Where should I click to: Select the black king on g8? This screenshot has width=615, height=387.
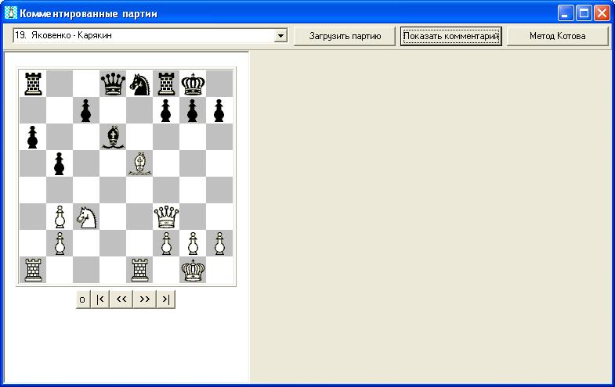pos(193,84)
